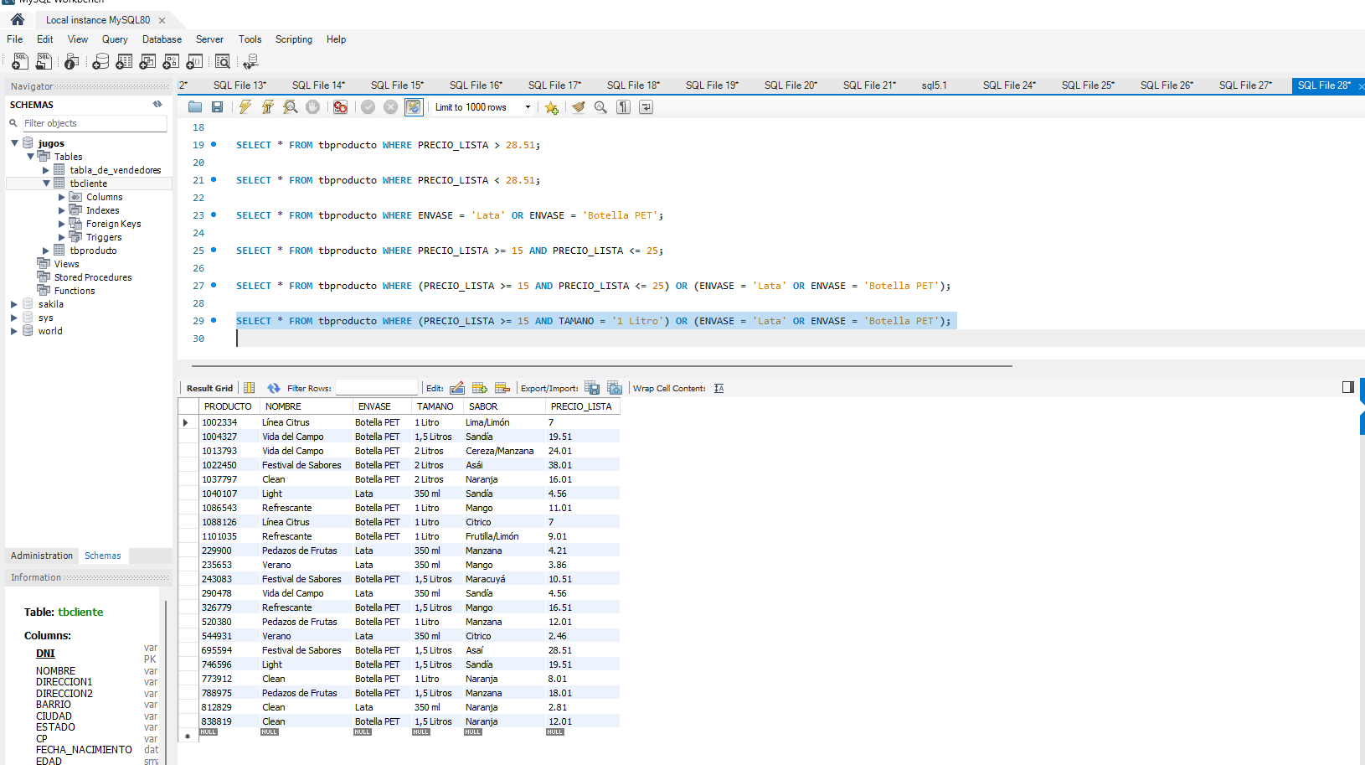Collapse the Tables node
The width and height of the screenshot is (1365, 765).
coord(30,157)
